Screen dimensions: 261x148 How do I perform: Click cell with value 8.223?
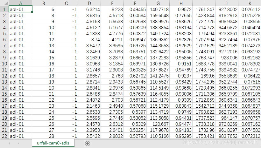click(x=112, y=9)
